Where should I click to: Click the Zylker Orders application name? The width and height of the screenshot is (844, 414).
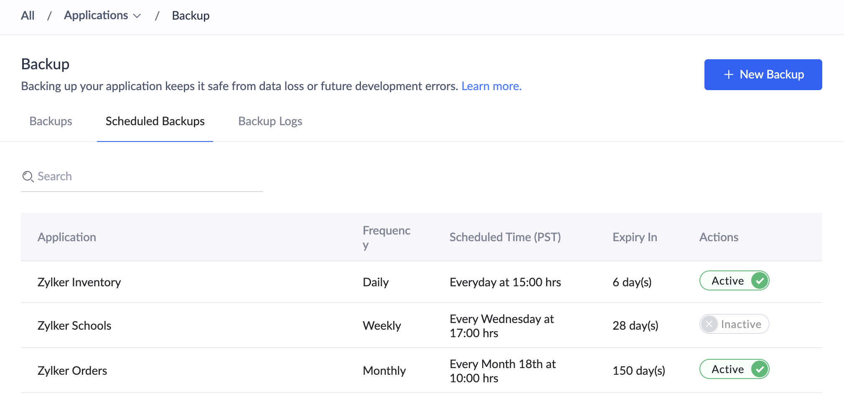pos(72,370)
